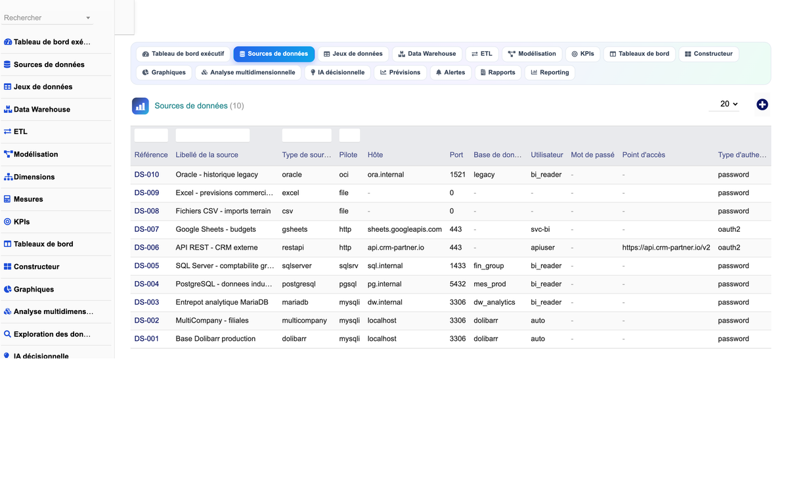Click the Pilote filter input
The height and width of the screenshot is (488, 788).
click(349, 135)
